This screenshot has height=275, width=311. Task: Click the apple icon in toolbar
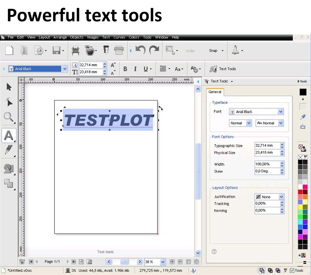click(x=90, y=50)
